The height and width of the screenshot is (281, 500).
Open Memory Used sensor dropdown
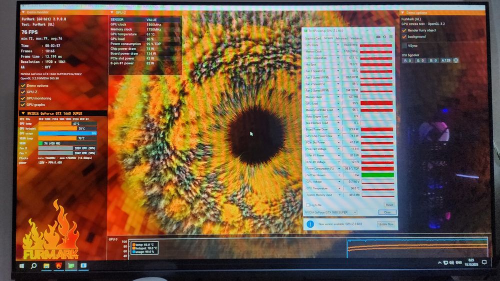point(338,97)
